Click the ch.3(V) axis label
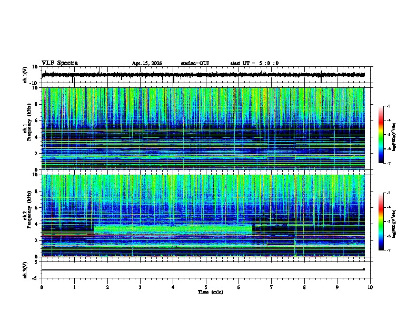Screen dimensions: 417x322 [x=25, y=270]
